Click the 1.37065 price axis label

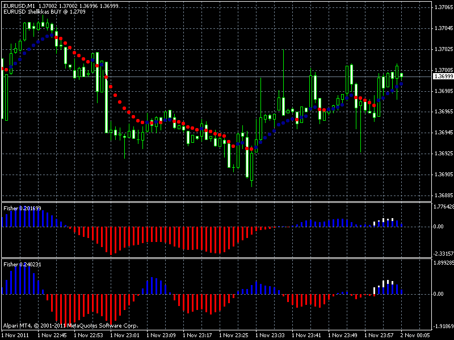444,7
